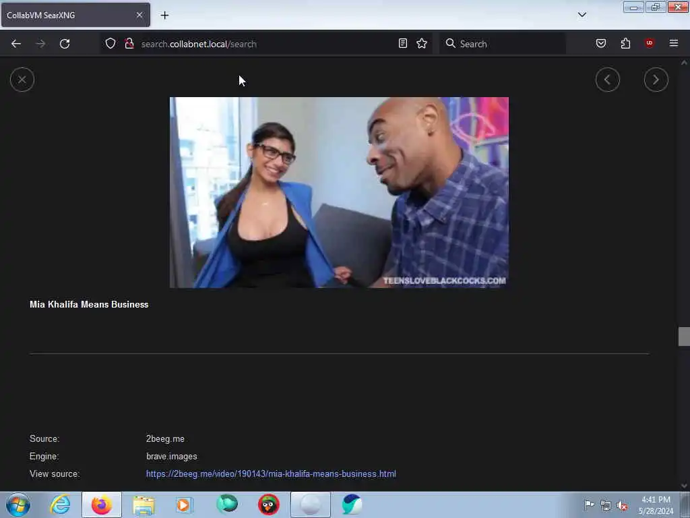This screenshot has height=518, width=690.
Task: Click the page vertical scrollbar thumb
Action: click(683, 337)
